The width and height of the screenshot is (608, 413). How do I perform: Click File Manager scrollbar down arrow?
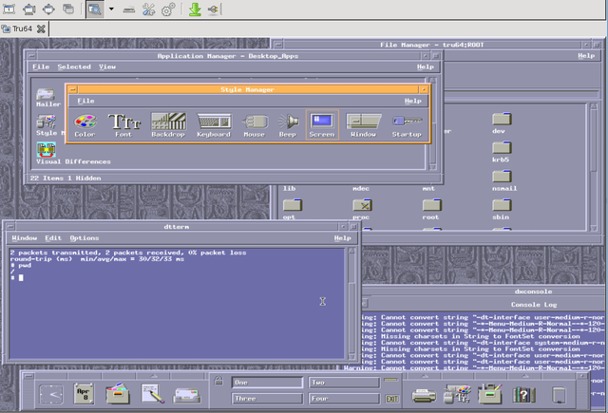[594, 228]
